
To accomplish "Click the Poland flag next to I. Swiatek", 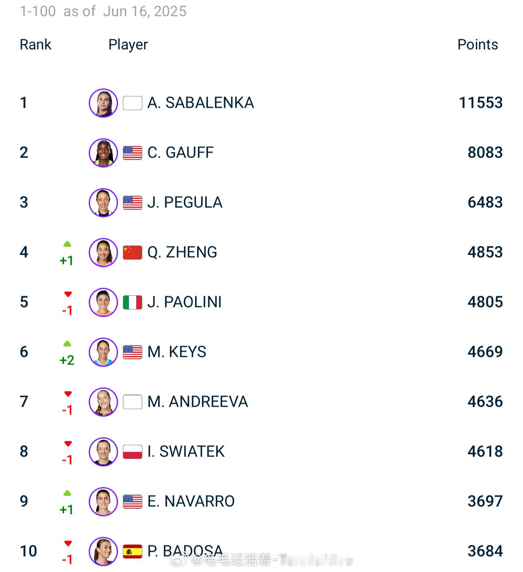I will coord(133,452).
